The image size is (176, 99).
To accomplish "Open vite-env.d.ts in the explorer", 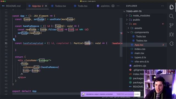I will tap(142, 62).
